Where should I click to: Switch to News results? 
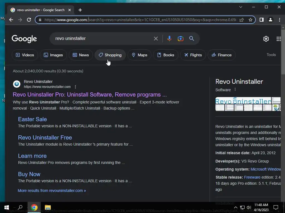[81, 55]
